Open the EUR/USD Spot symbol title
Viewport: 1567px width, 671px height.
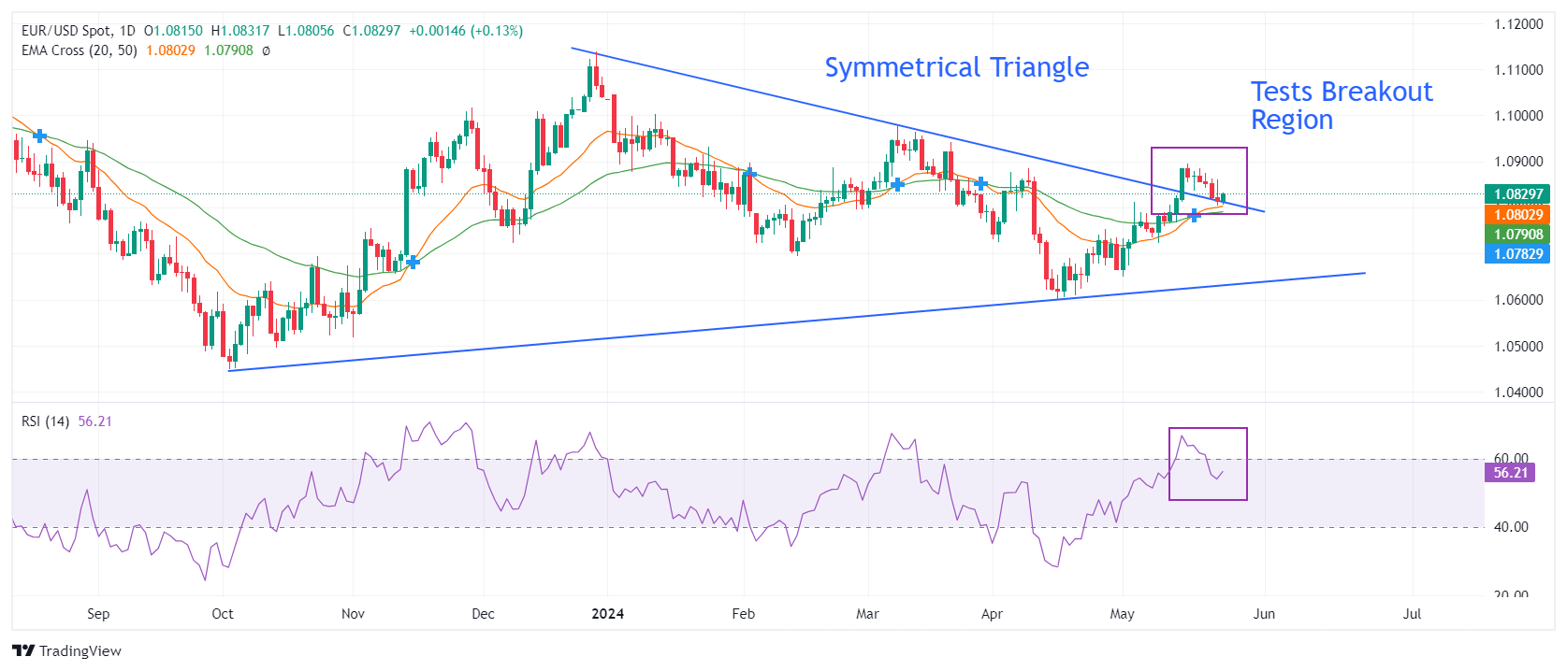click(x=65, y=31)
